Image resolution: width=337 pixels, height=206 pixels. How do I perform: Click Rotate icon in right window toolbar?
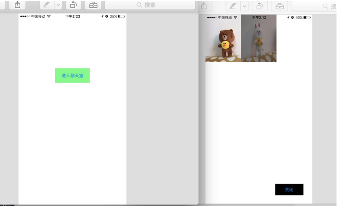(x=260, y=6)
